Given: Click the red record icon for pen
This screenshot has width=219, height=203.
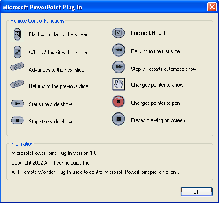Looking at the screenshot, I should (119, 101).
